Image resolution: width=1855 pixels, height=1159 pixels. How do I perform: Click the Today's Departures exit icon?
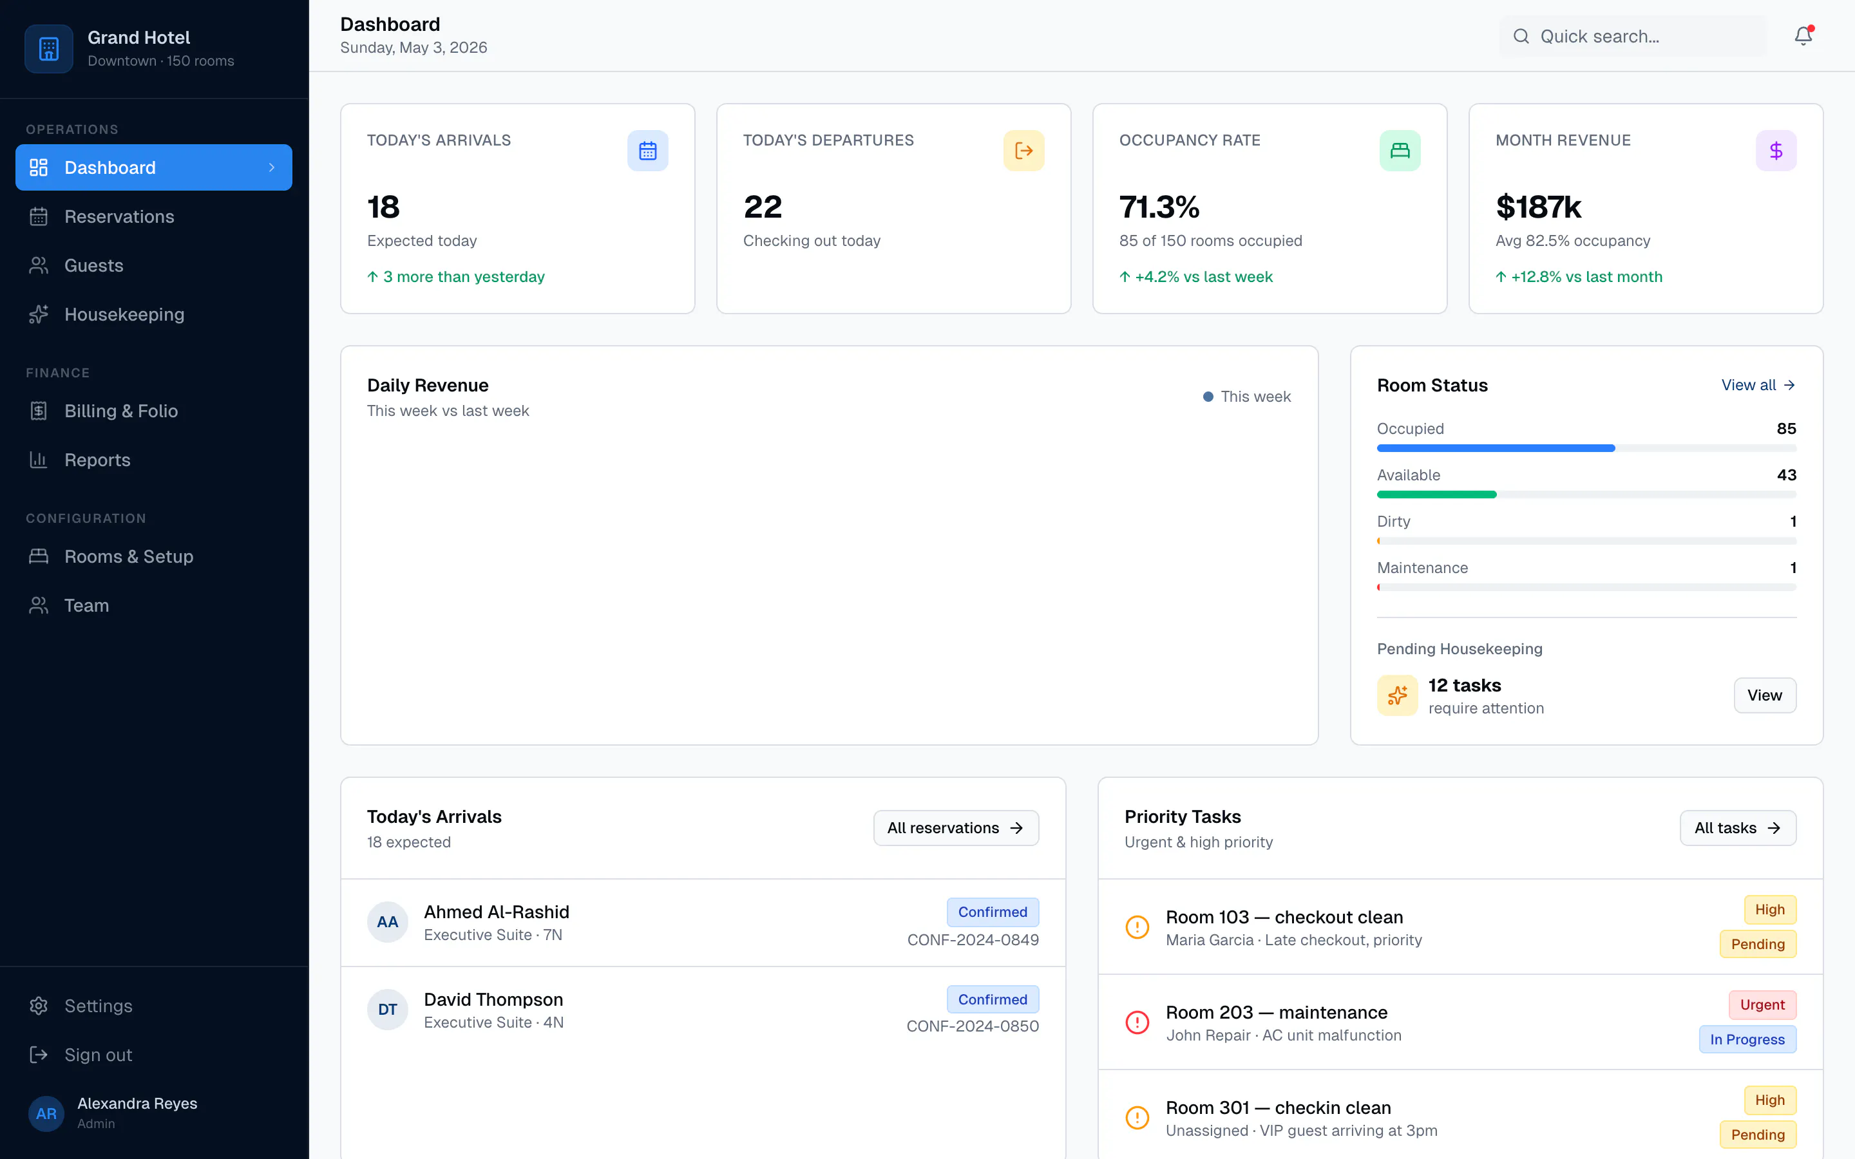(1024, 150)
